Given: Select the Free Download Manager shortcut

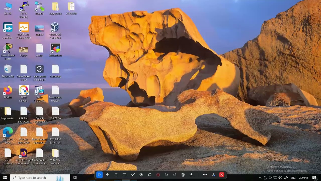Looking at the screenshot, I should click(8, 31).
